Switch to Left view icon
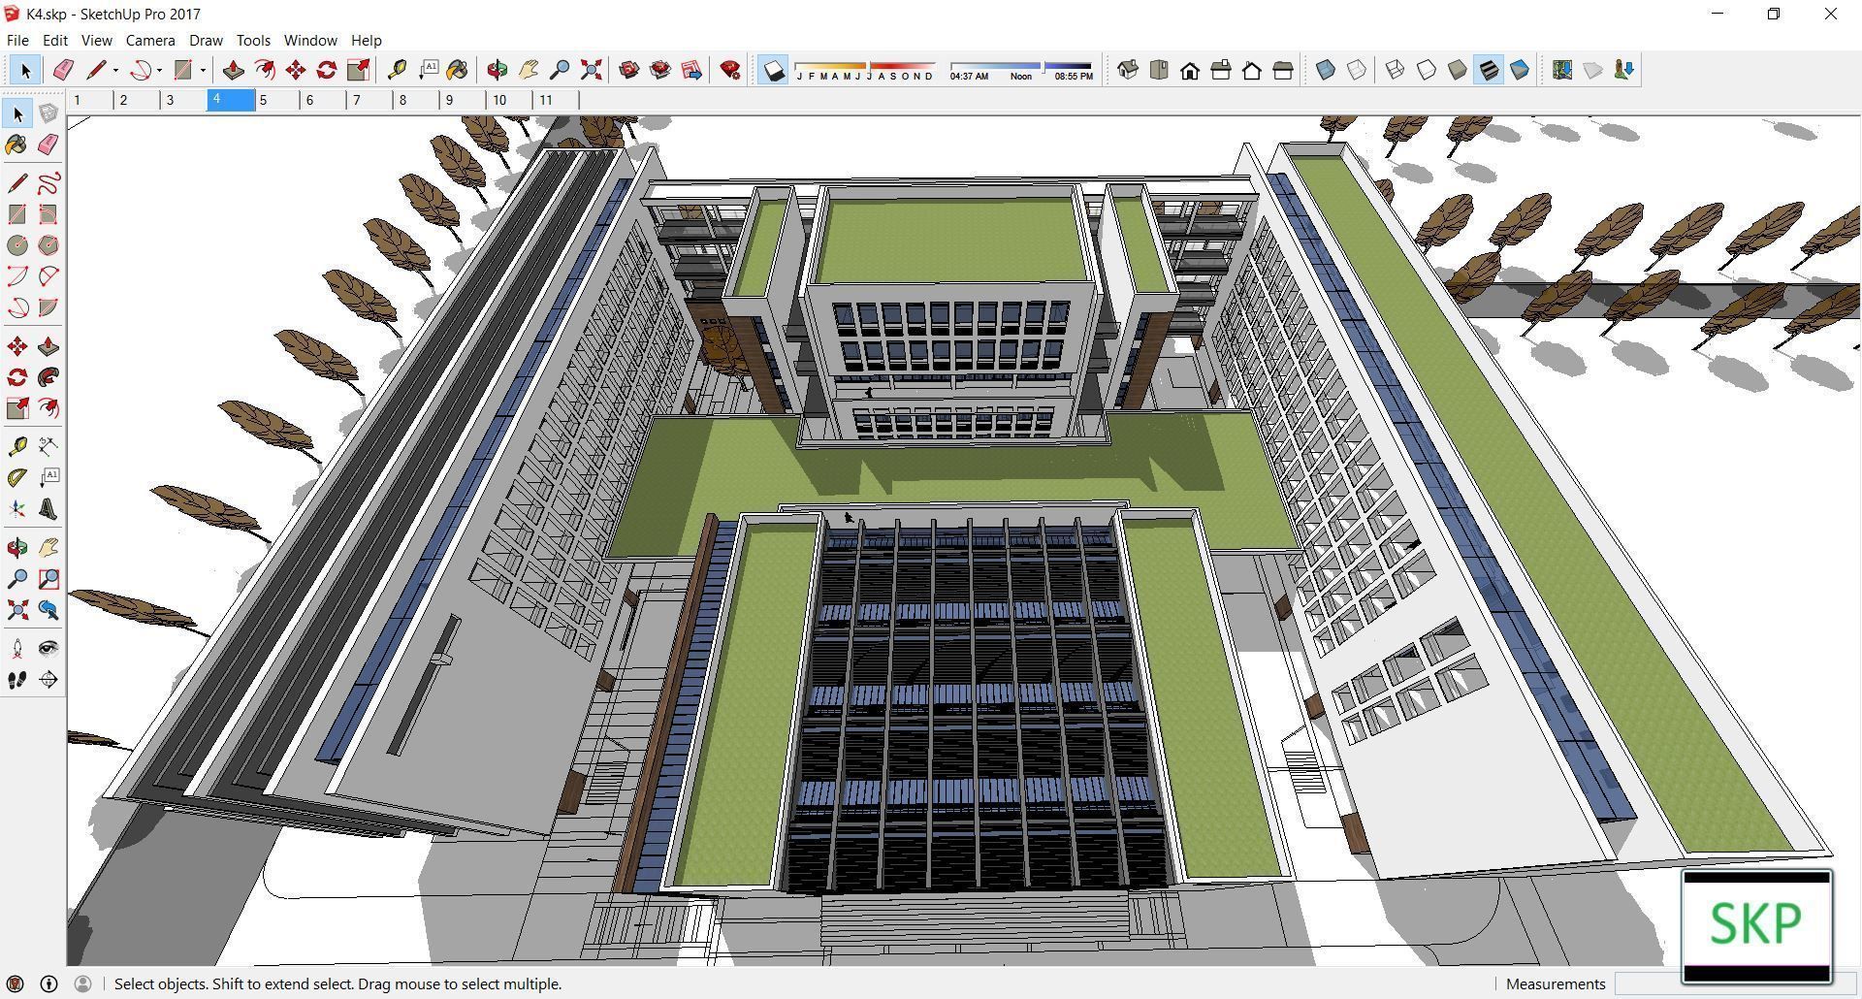The image size is (1862, 999). point(1283,70)
